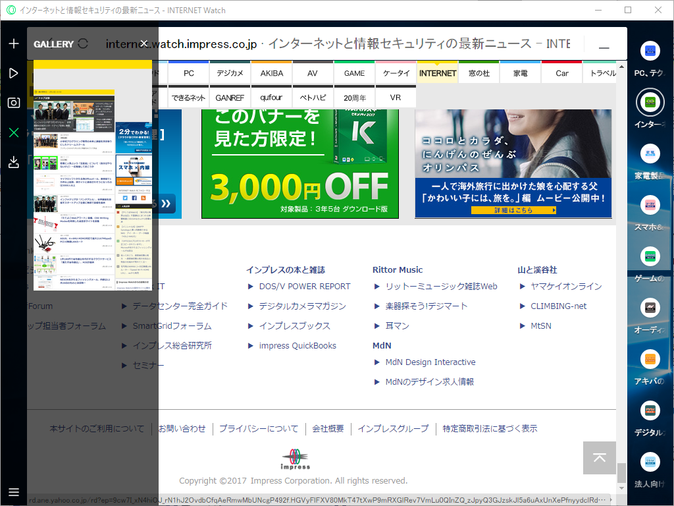
Task: Open the MdNのデザイン求人情報 link
Action: [430, 381]
